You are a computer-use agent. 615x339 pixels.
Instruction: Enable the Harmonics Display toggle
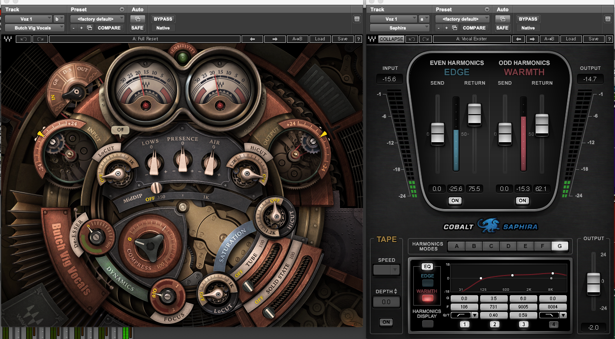(428, 323)
